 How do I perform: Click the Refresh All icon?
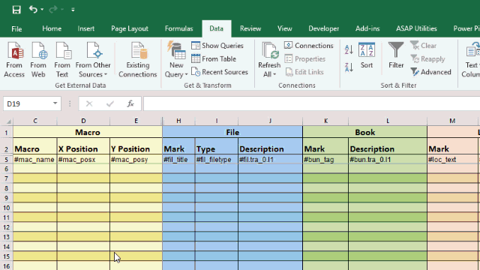(x=269, y=51)
